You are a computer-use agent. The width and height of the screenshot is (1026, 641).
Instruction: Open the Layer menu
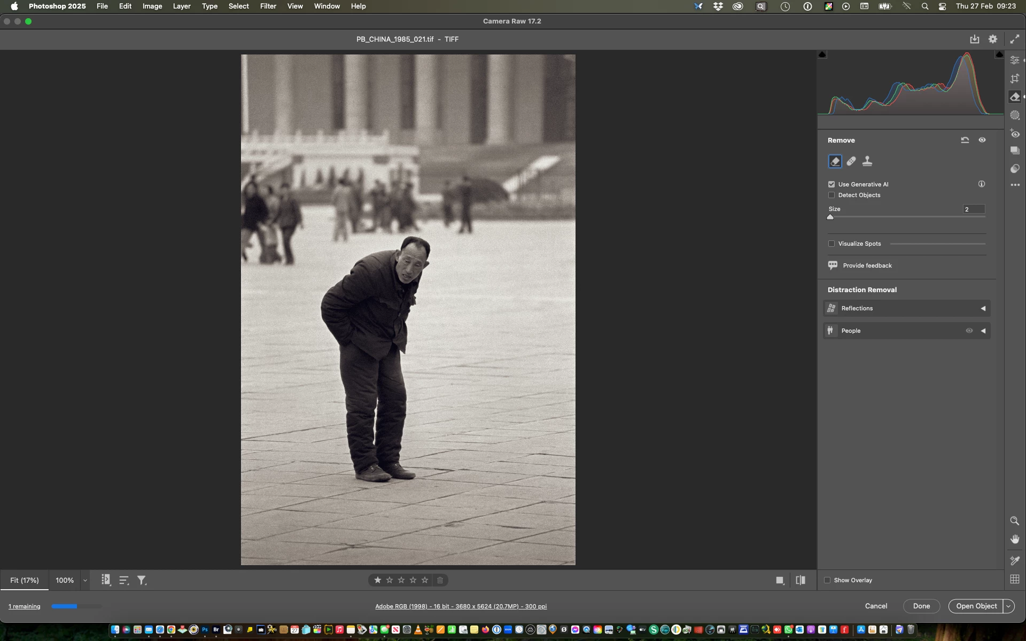[182, 6]
